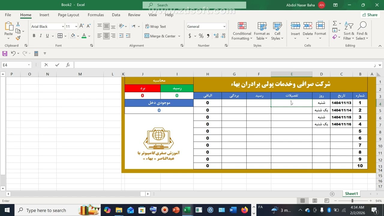384x216 pixels.
Task: Open the font size dropdown
Action: 76,26
